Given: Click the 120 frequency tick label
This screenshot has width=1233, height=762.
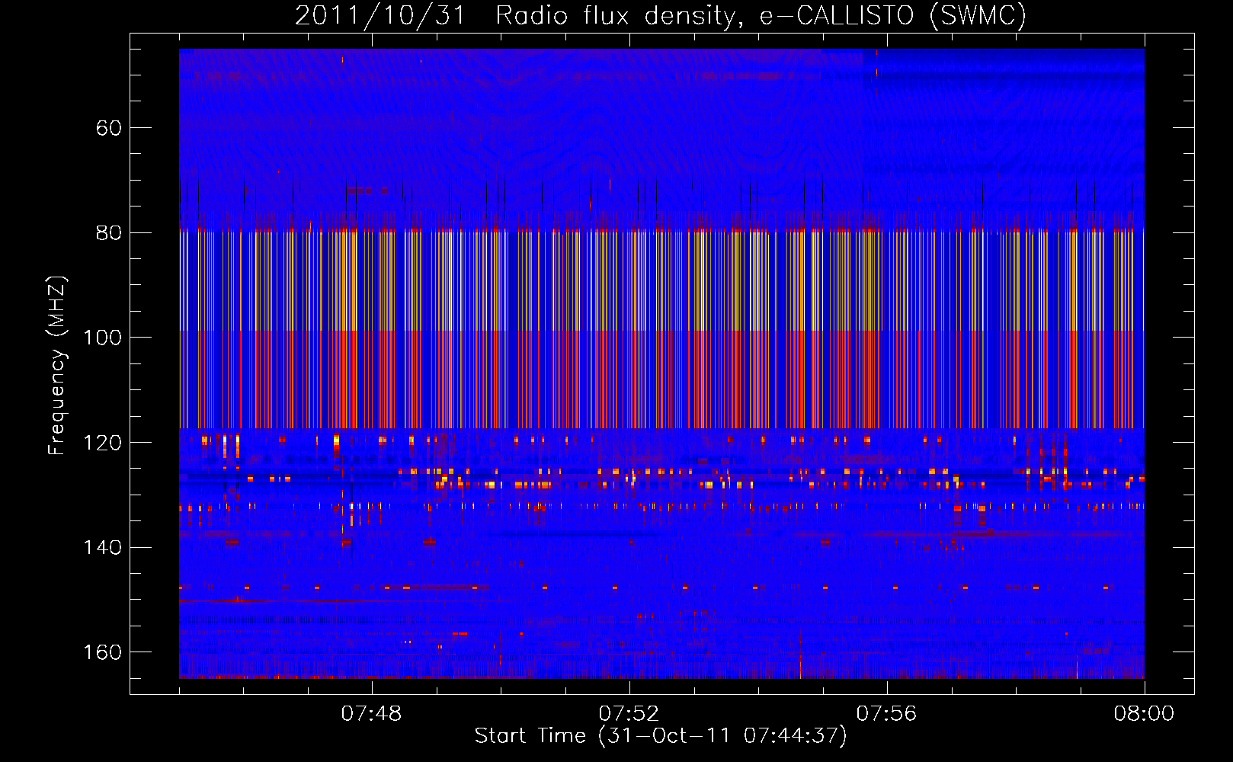Looking at the screenshot, I should point(103,443).
